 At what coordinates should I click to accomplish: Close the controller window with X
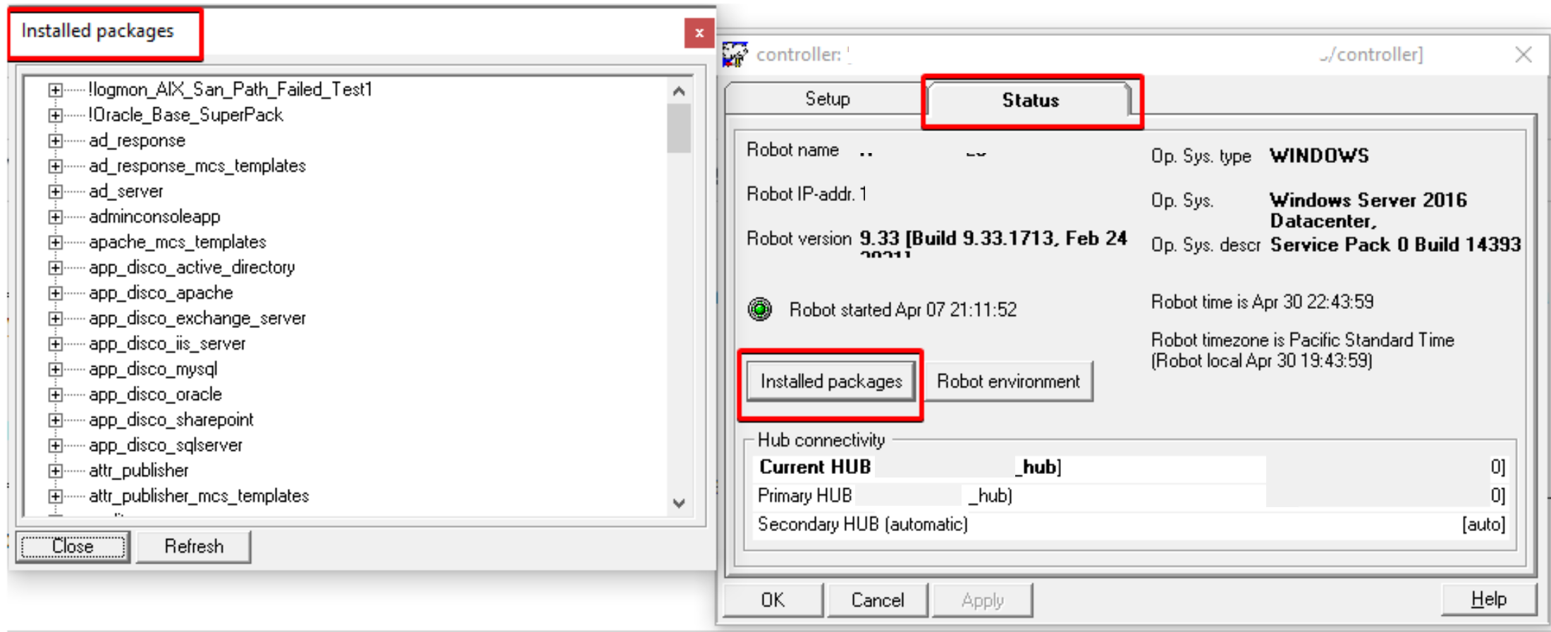click(1524, 54)
